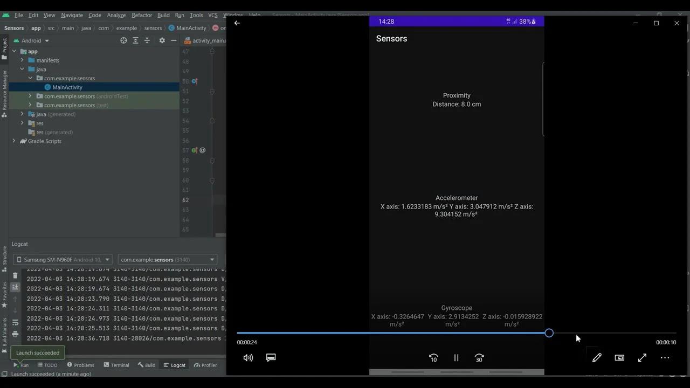
Task: Open the VCS menu
Action: (213, 15)
